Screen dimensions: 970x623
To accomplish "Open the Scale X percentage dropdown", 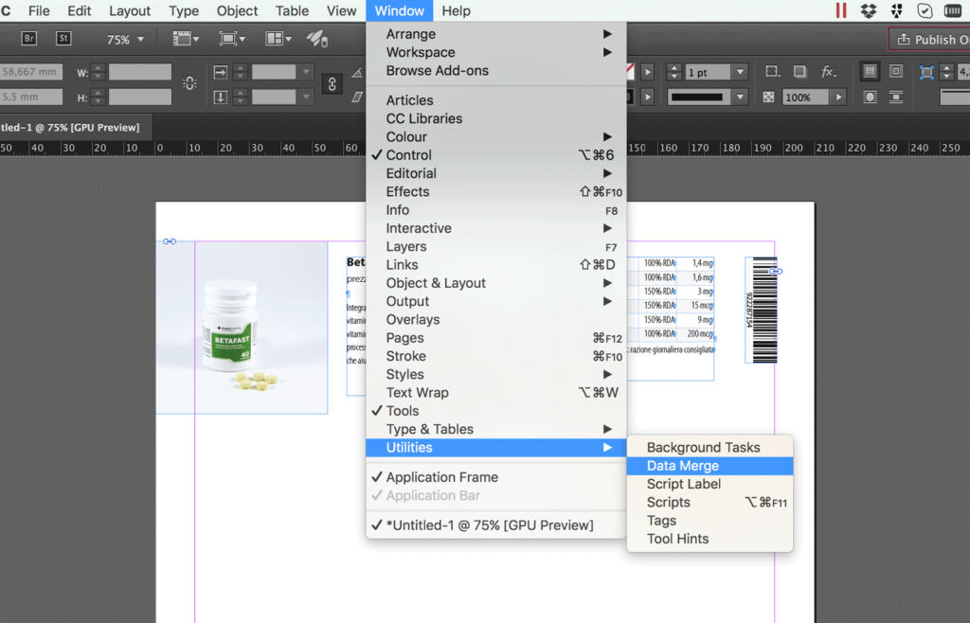I will click(x=306, y=72).
